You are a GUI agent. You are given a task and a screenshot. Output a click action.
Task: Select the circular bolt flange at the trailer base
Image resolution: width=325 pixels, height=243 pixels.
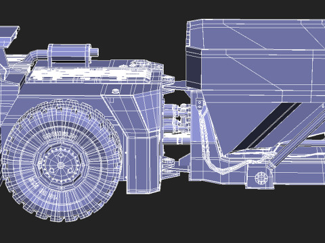click(261, 178)
